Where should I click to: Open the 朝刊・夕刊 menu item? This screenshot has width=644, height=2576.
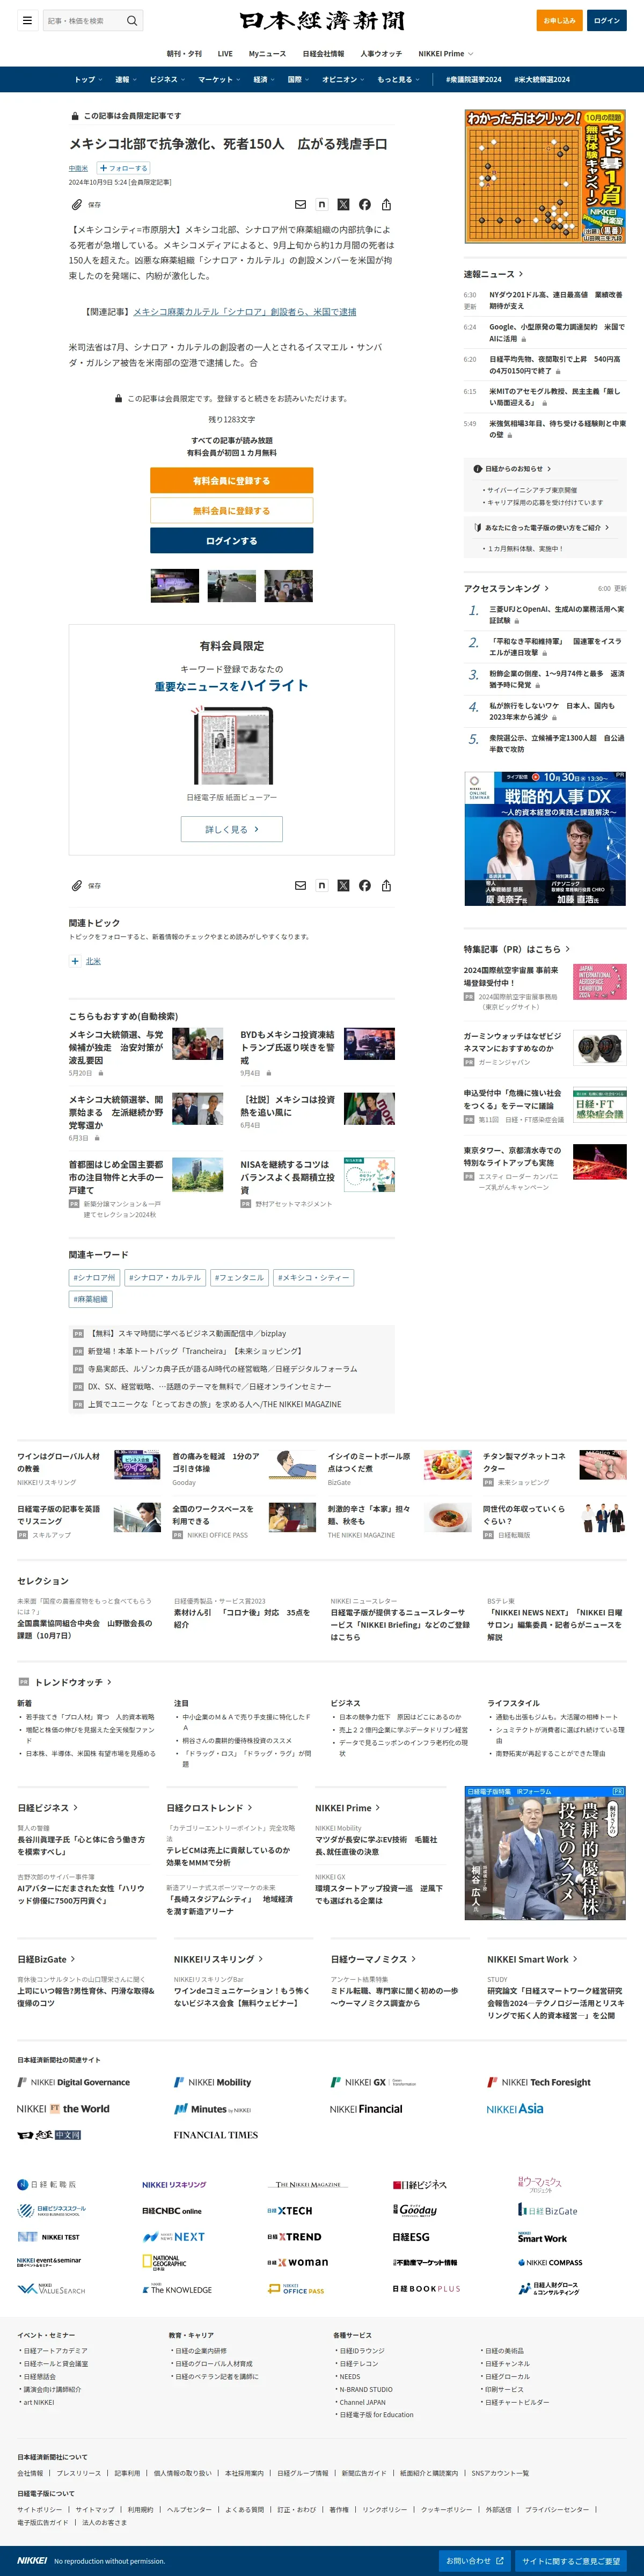(184, 54)
